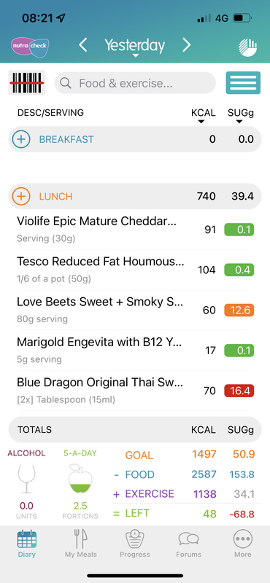This screenshot has height=583, width=270.
Task: Tap the Nutracheck logo
Action: 30,47
